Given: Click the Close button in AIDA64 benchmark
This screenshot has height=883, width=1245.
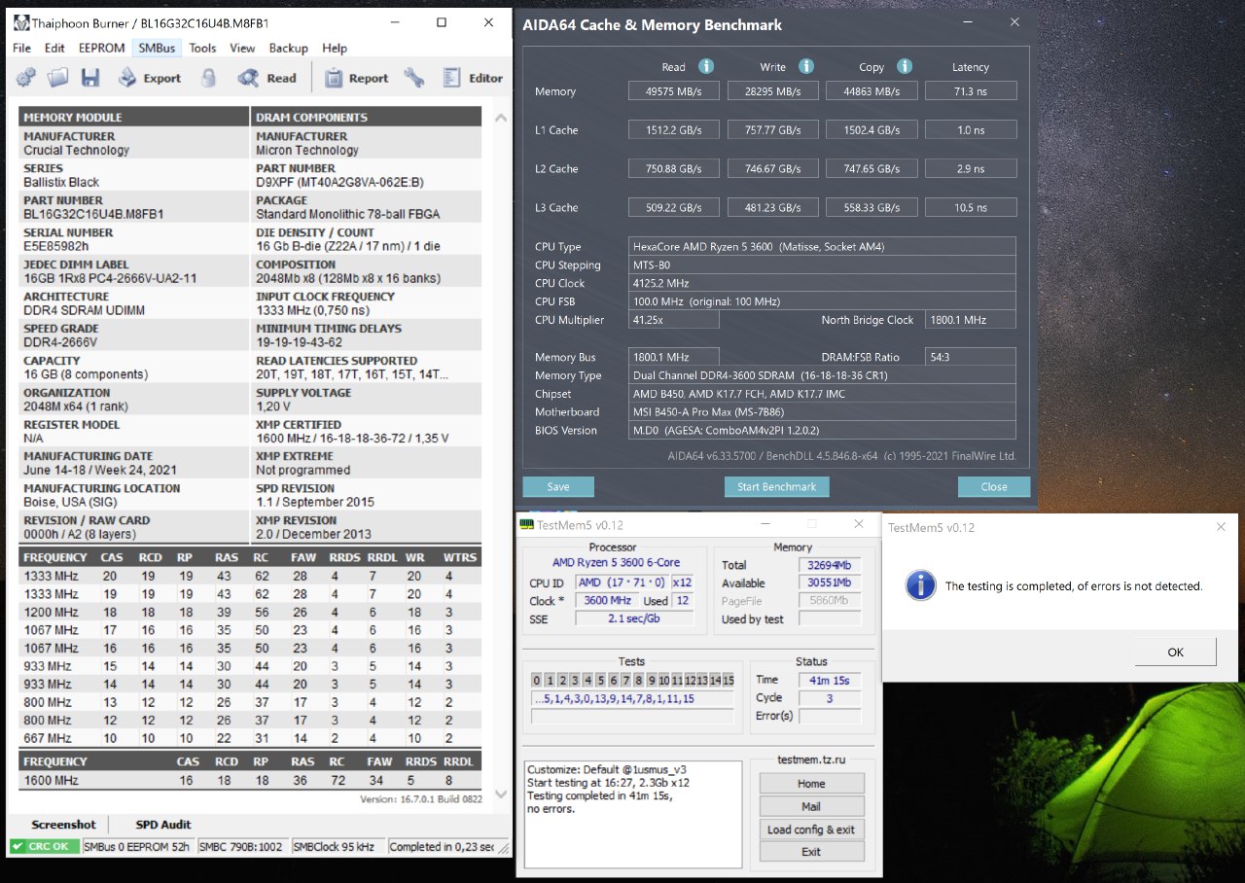Looking at the screenshot, I should (x=994, y=486).
